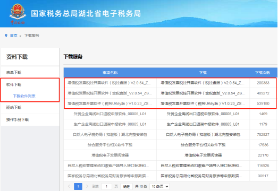Image resolution: width=278 pixels, height=191 pixels.
Task: Select 下载软件列表 submenu item
Action: (x=24, y=96)
